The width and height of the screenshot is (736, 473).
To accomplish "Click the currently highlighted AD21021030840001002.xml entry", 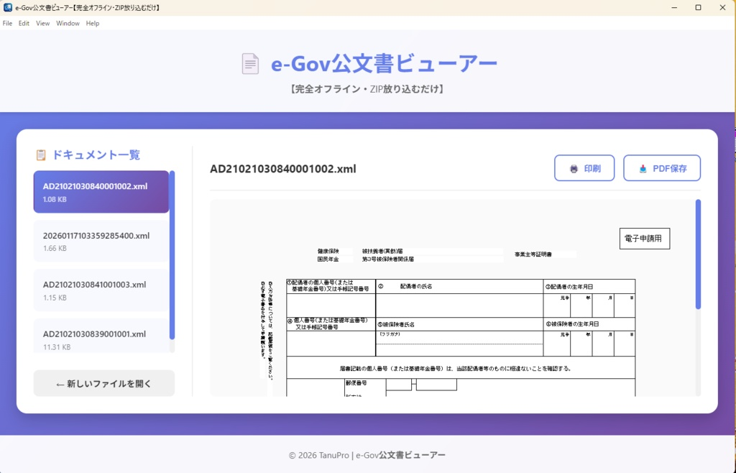I will 101,192.
